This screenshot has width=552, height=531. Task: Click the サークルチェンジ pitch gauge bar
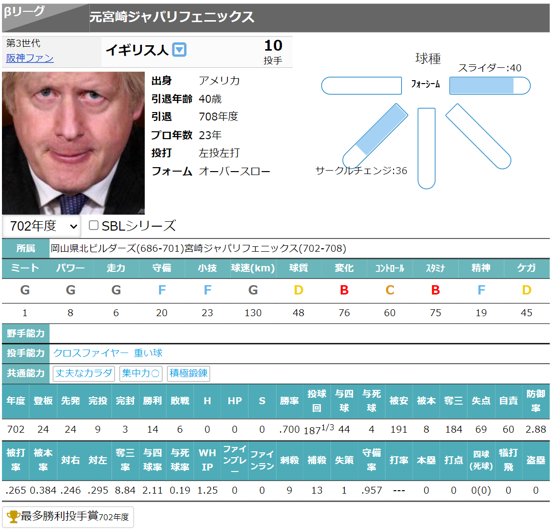(376, 136)
